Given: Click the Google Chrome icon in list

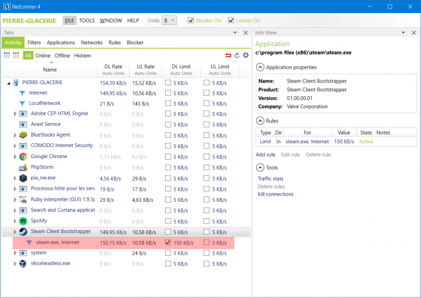Looking at the screenshot, I should (23, 156).
